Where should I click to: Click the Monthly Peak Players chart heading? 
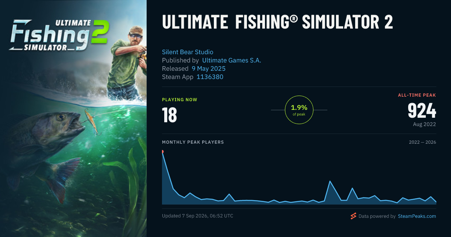click(193, 142)
